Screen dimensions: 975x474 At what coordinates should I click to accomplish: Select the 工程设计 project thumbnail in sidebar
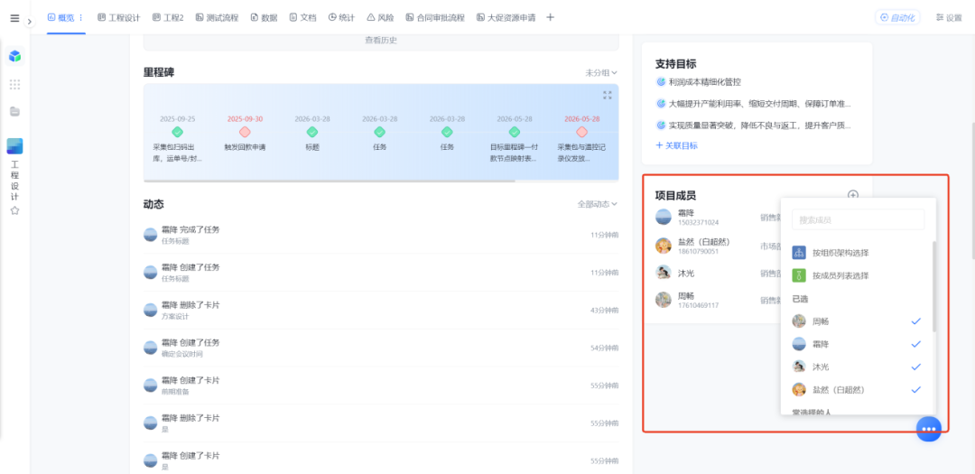(15, 146)
